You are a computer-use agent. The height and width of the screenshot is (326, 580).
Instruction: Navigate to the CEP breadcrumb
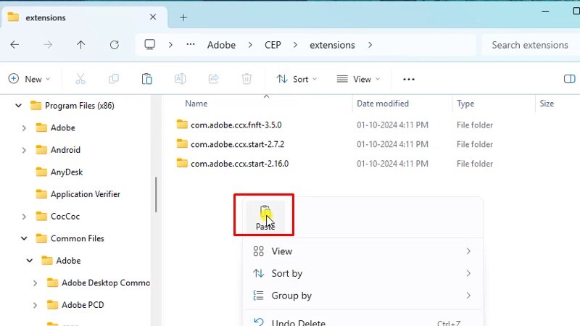(273, 45)
